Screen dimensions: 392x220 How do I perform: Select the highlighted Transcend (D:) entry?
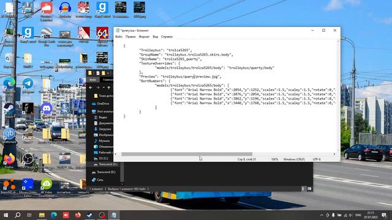click(x=105, y=164)
